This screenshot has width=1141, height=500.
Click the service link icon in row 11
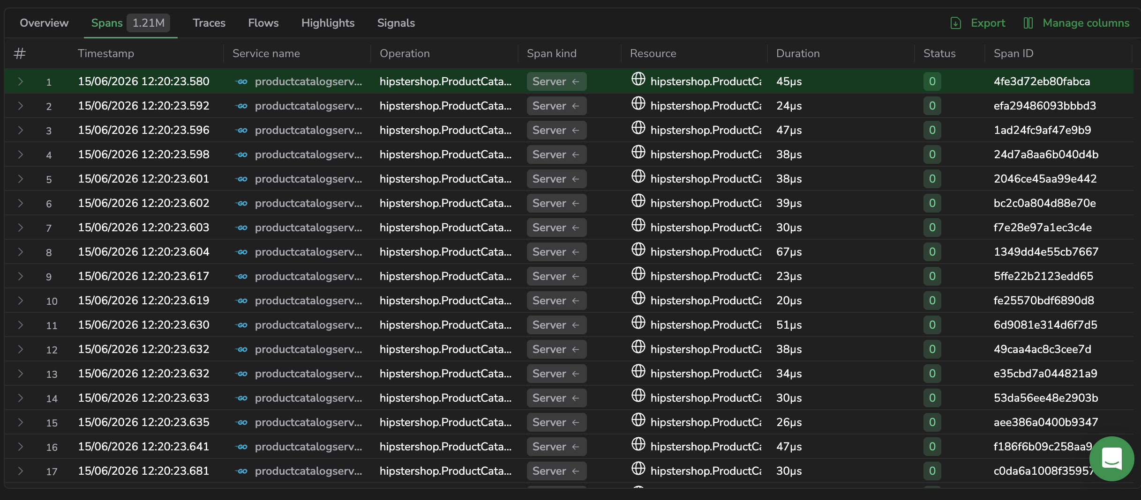coord(241,325)
